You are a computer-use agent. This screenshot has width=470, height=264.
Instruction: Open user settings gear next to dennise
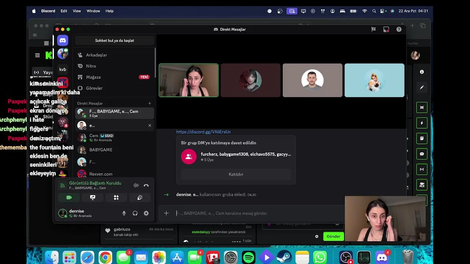click(146, 213)
